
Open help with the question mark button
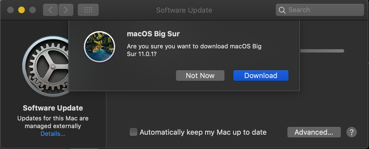pyautogui.click(x=352, y=132)
